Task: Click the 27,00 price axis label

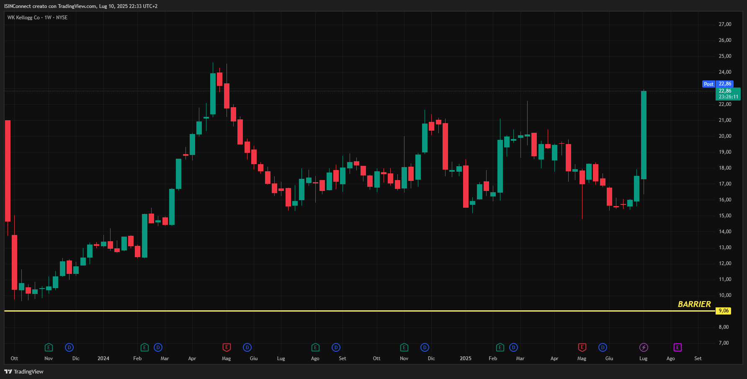Action: coord(725,24)
